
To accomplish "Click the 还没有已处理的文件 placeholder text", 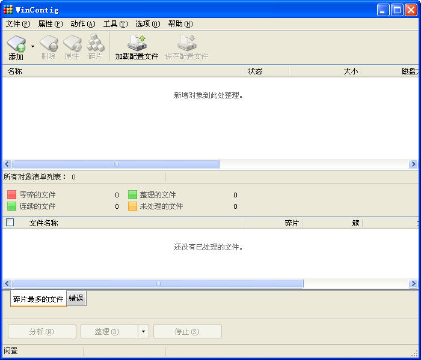I will 208,247.
